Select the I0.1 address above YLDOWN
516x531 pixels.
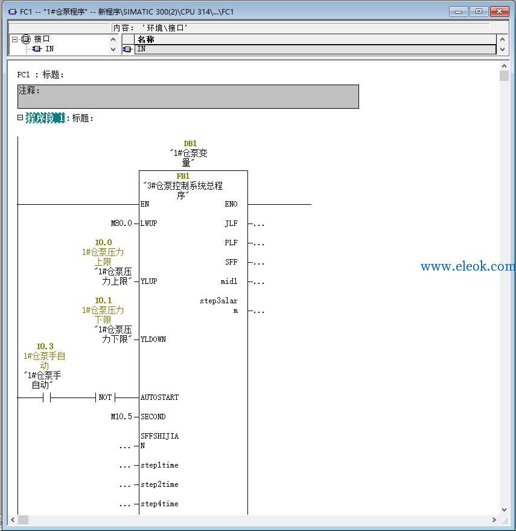pyautogui.click(x=104, y=300)
